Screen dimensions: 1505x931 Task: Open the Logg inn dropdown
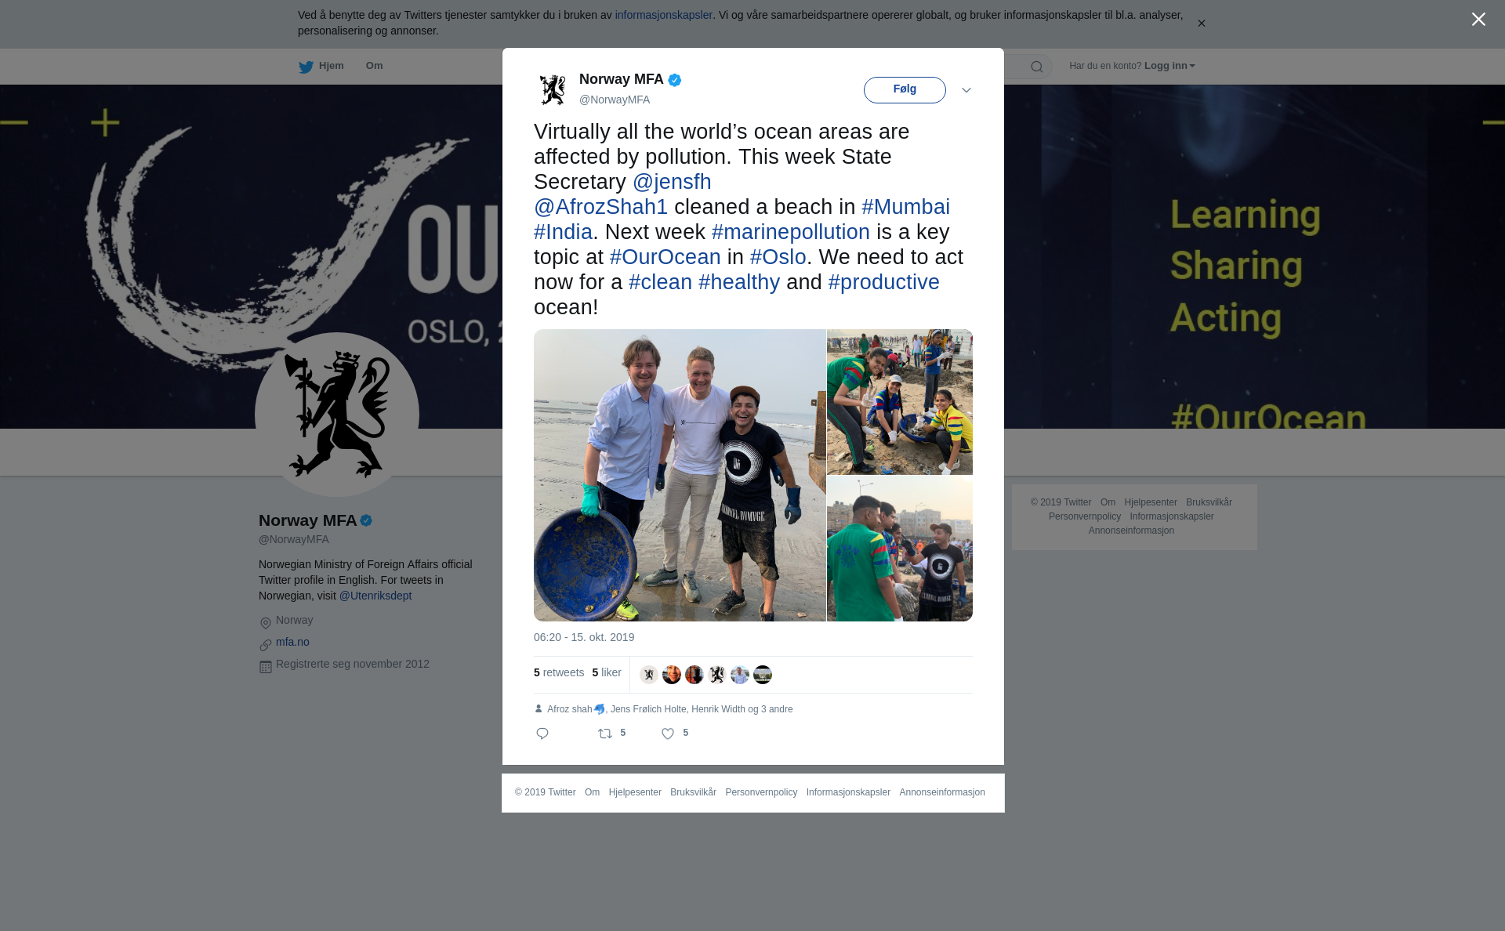(x=1170, y=66)
